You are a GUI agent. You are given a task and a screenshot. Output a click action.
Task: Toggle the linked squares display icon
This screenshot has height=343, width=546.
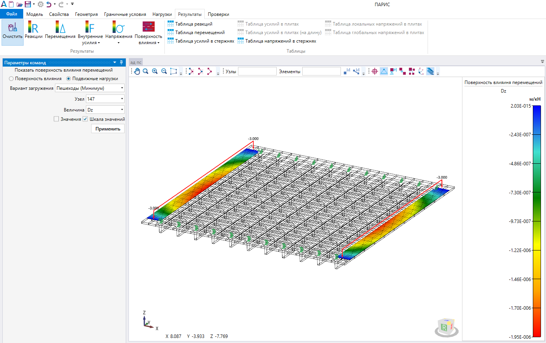[x=402, y=71]
